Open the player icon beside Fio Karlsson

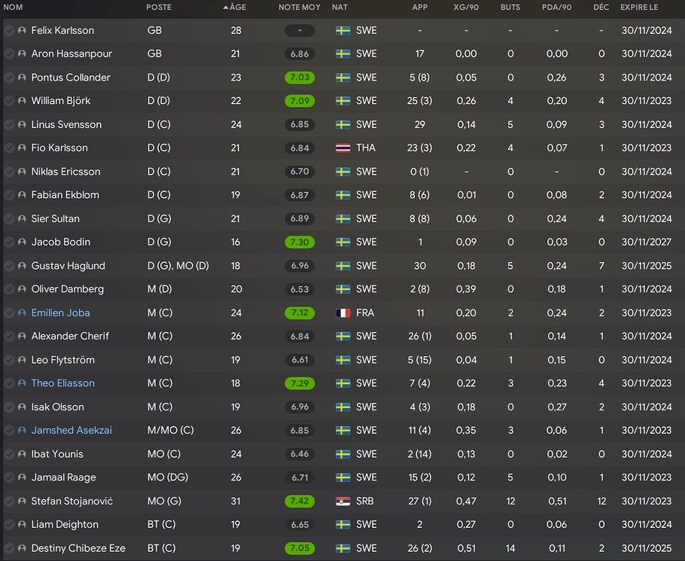(x=22, y=148)
